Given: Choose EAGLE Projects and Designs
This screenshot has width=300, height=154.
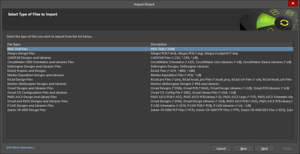Looking at the screenshot, I should 150,71.
